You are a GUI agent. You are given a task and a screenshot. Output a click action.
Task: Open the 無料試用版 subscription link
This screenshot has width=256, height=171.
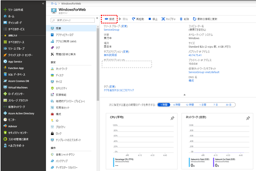coord(110,55)
